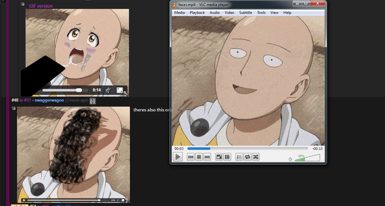This screenshot has width=385, height=206.
Task: Click the previous media button in VLC
Action: click(x=191, y=157)
